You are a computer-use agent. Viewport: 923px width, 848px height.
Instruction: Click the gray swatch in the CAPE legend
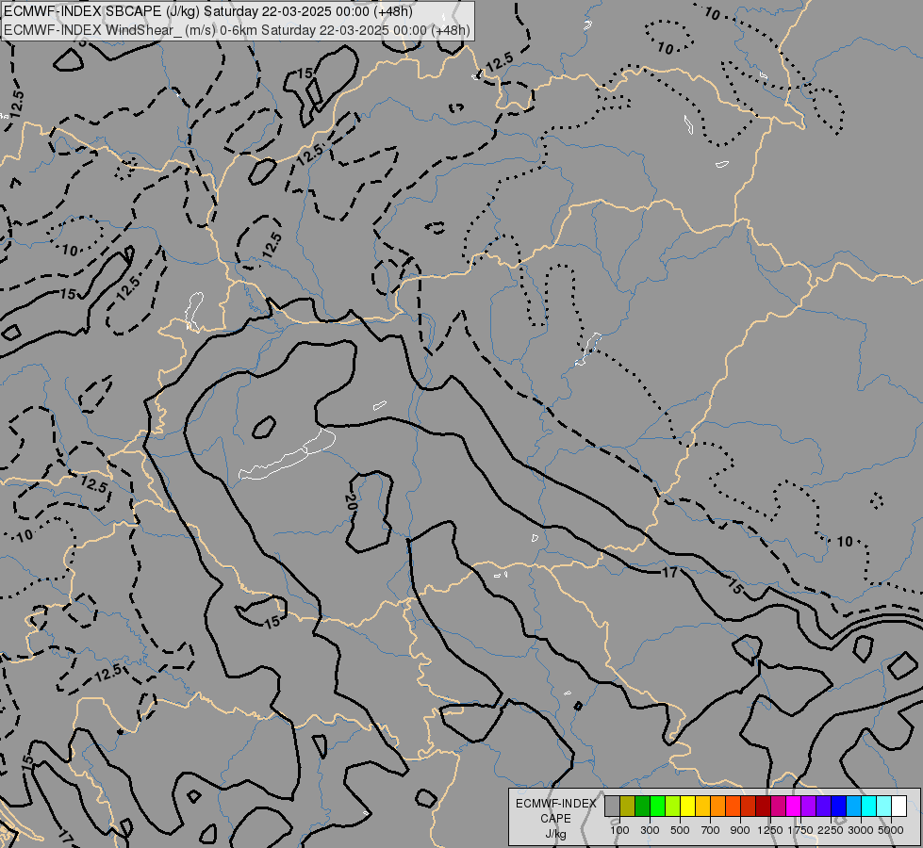(x=612, y=806)
